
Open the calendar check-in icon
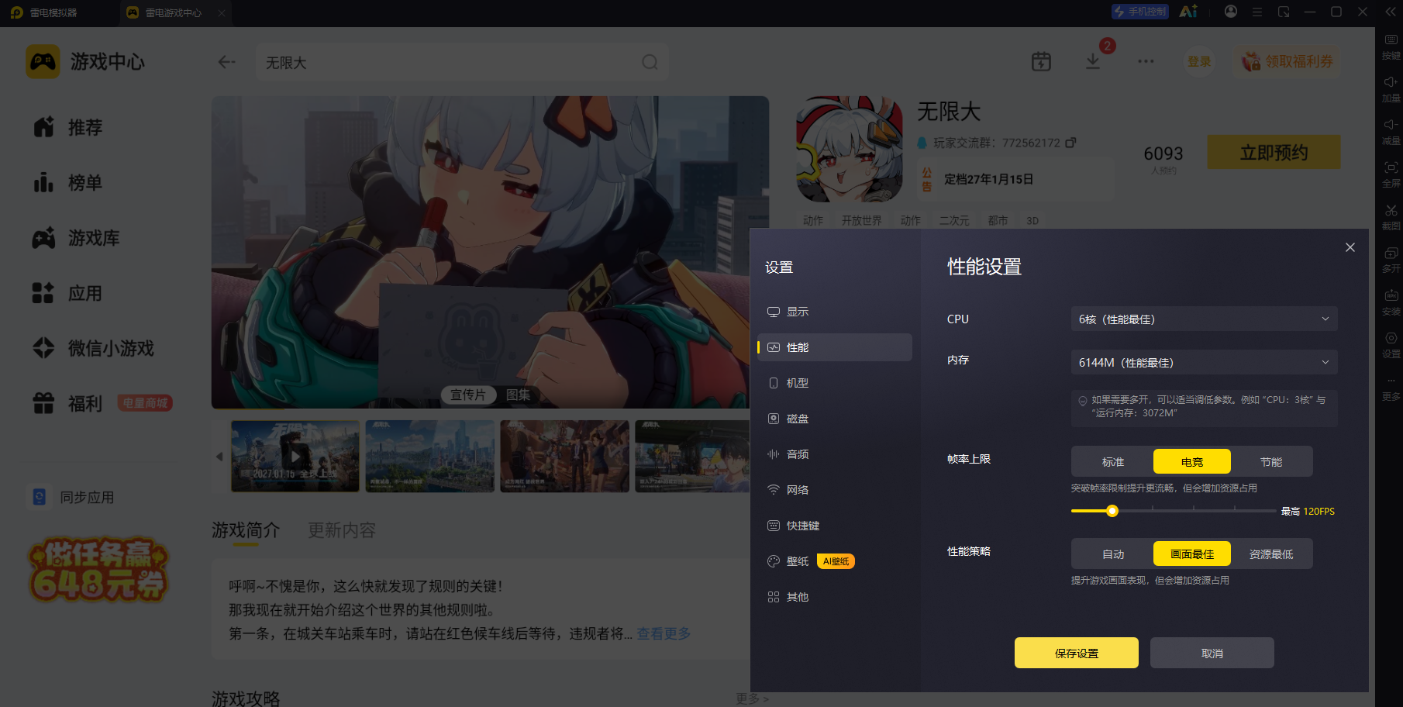(x=1041, y=61)
